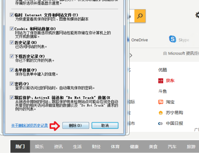Uncheck Cookie 和网站数据 checkbox
199x153 pixels.
pyautogui.click(x=12, y=28)
